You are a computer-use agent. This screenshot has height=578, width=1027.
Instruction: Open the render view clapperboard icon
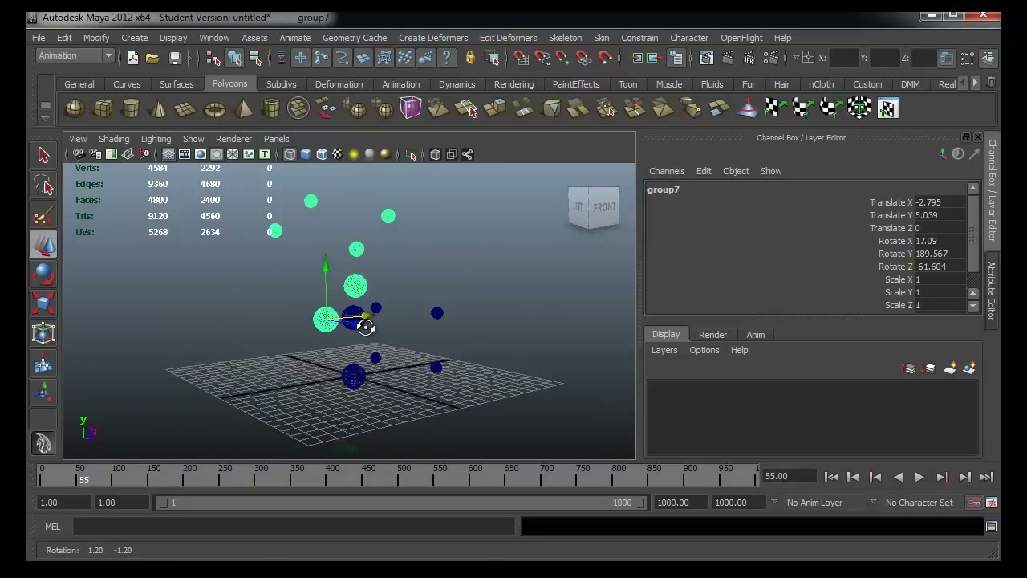coord(706,58)
